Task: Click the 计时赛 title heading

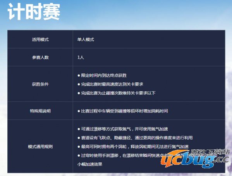Action: click(34, 12)
